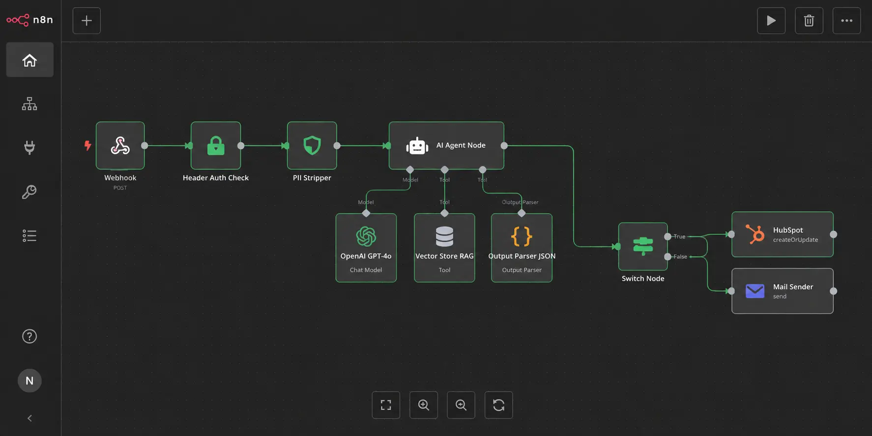Select the Webhook node
Screen dimensions: 872x436
coord(120,145)
